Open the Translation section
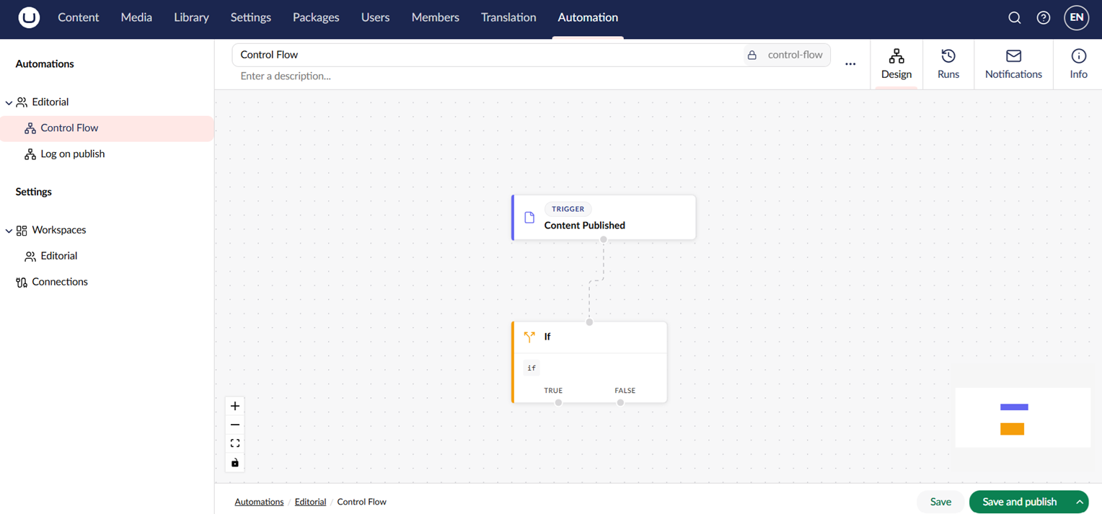The width and height of the screenshot is (1102, 514). [x=508, y=17]
